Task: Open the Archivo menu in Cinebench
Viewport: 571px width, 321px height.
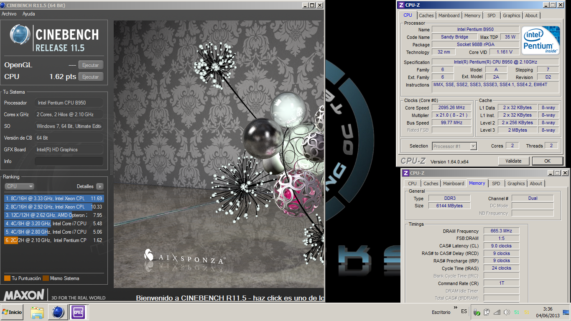Action: pyautogui.click(x=9, y=14)
